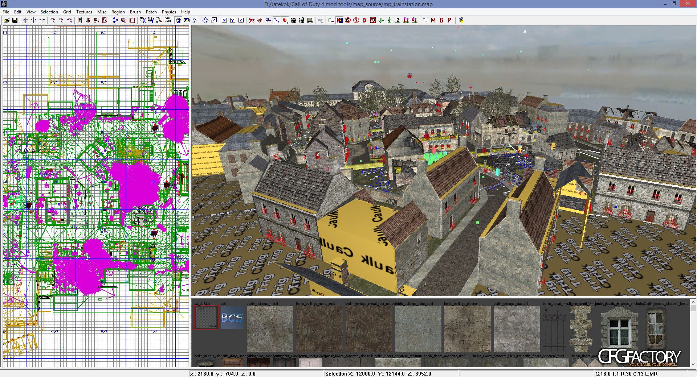The image size is (697, 377).
Task: Rotate selection around Y axis
Action: [x=61, y=20]
